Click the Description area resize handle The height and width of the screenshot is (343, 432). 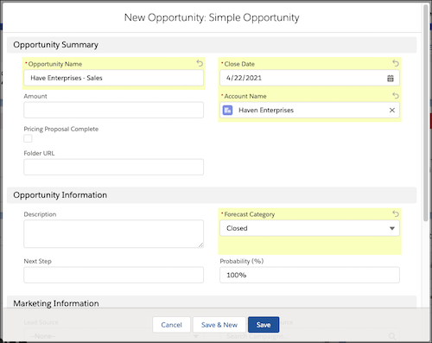(x=200, y=245)
